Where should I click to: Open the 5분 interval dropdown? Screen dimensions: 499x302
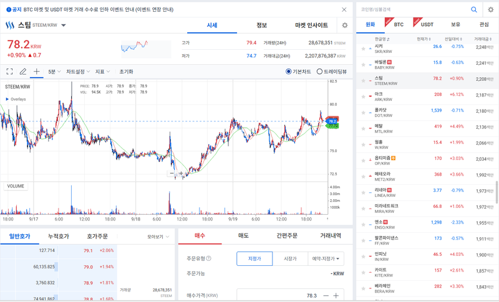[x=54, y=72]
